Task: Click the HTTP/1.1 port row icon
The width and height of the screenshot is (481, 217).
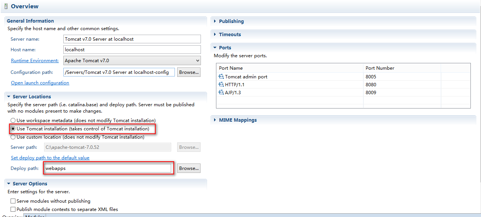Action: tap(221, 84)
